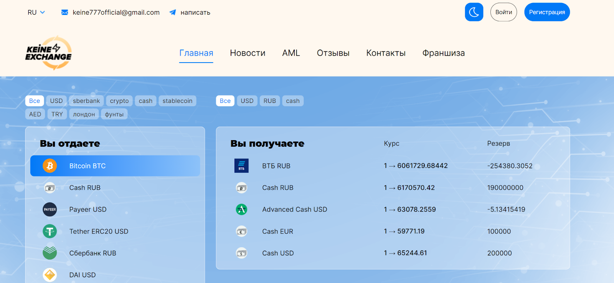Click the Advanced Cash logo icon
The width and height of the screenshot is (614, 283).
(x=241, y=209)
